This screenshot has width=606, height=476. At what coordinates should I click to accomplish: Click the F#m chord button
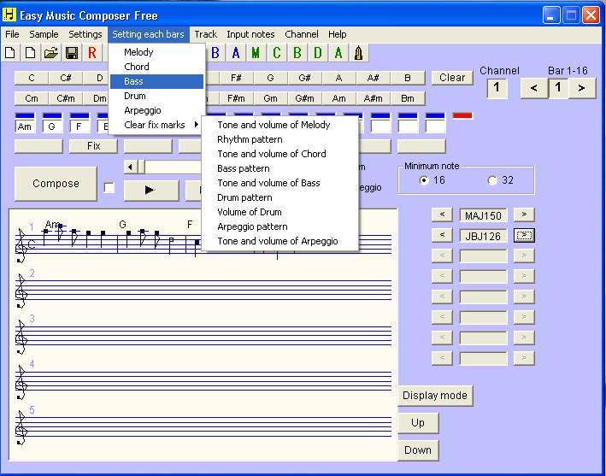click(236, 98)
